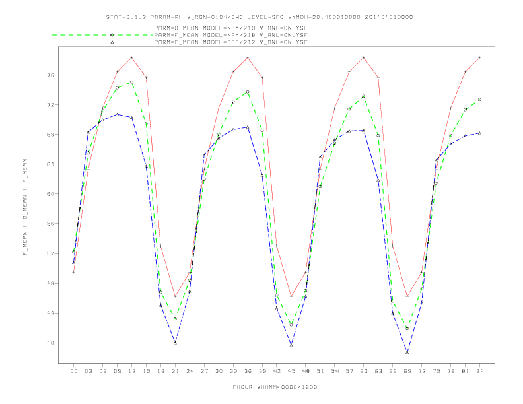The width and height of the screenshot is (523, 404).
Task: Click x-axis forecast hour label 51
Action: (320, 371)
